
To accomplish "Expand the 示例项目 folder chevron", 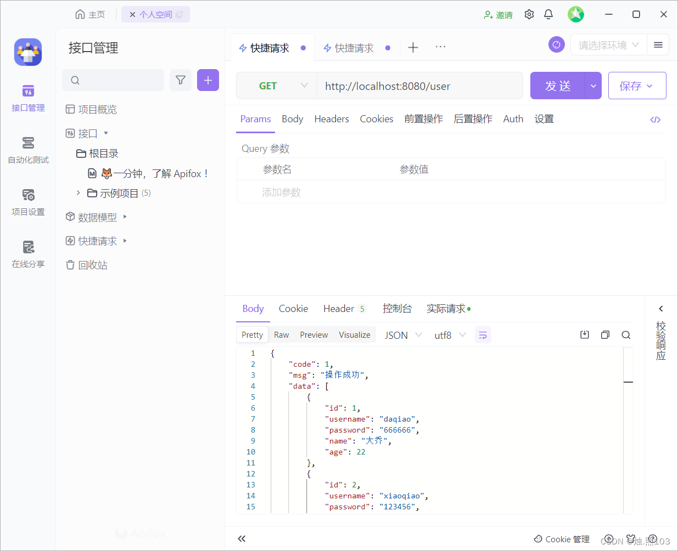I will (79, 193).
